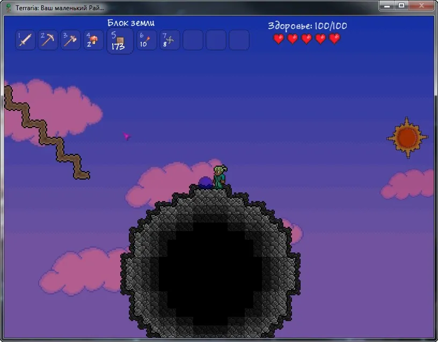
Task: Click the last empty hotbar slot
Action: pos(239,40)
